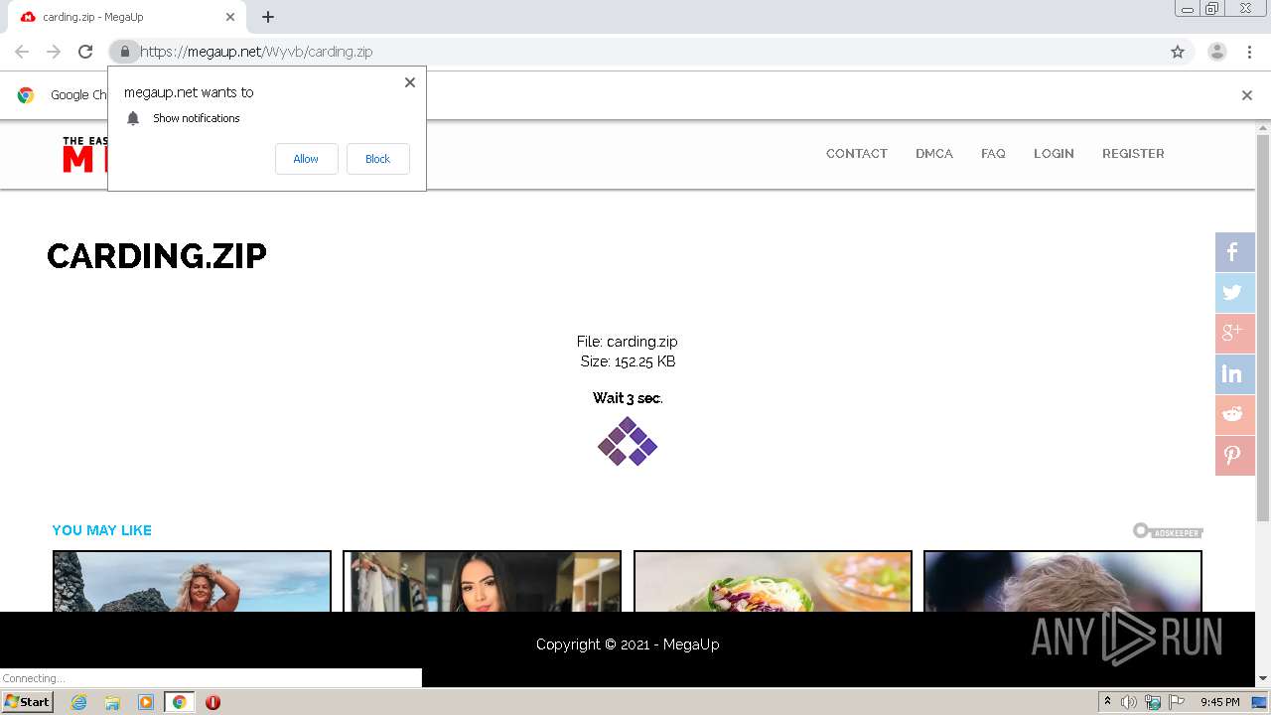Allow megaup.net notifications
This screenshot has height=715, width=1271.
click(x=306, y=159)
